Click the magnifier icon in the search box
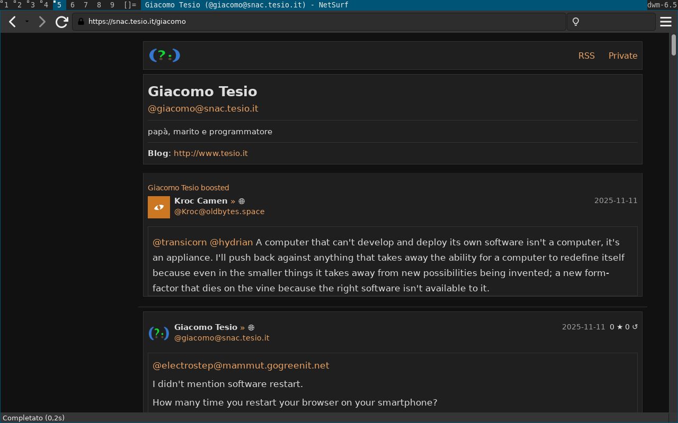Screen dimensions: 678x423 point(575,22)
